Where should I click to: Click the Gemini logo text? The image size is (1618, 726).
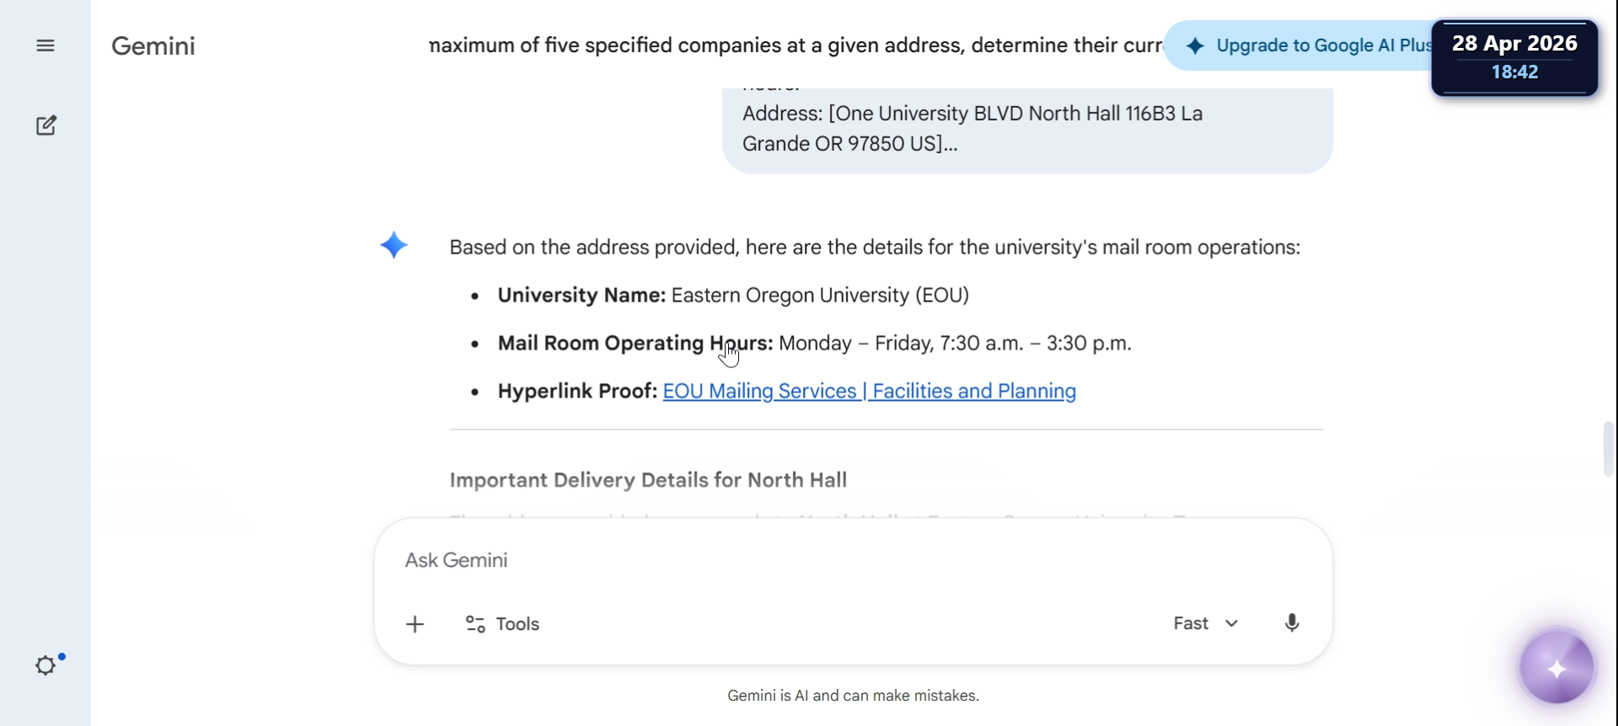click(153, 45)
